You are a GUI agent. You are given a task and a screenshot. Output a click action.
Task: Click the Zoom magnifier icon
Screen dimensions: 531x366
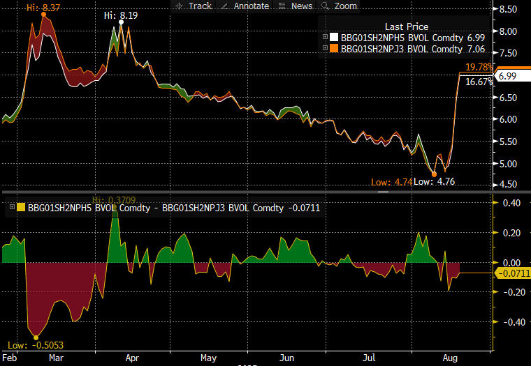point(325,6)
